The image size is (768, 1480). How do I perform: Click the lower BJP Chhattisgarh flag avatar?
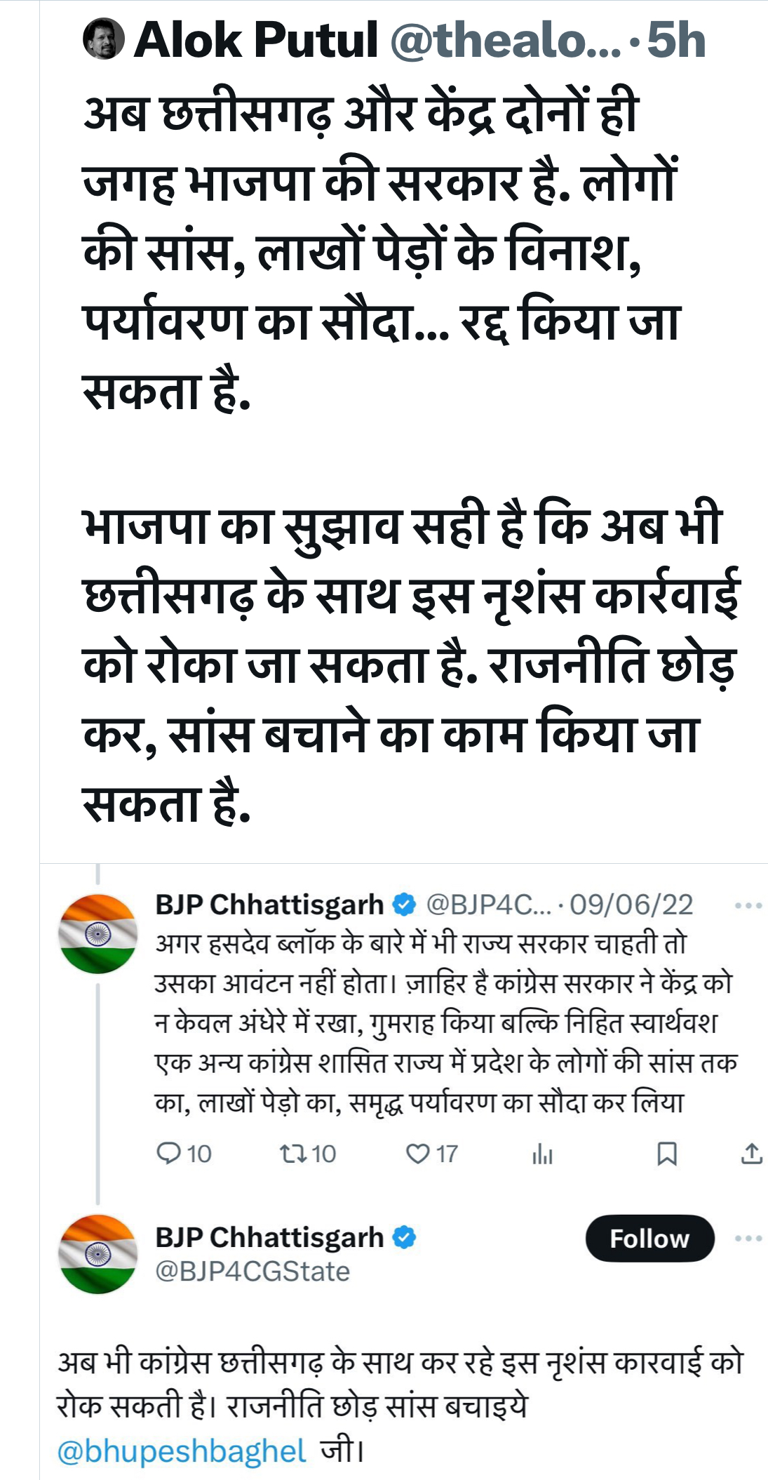(98, 1254)
